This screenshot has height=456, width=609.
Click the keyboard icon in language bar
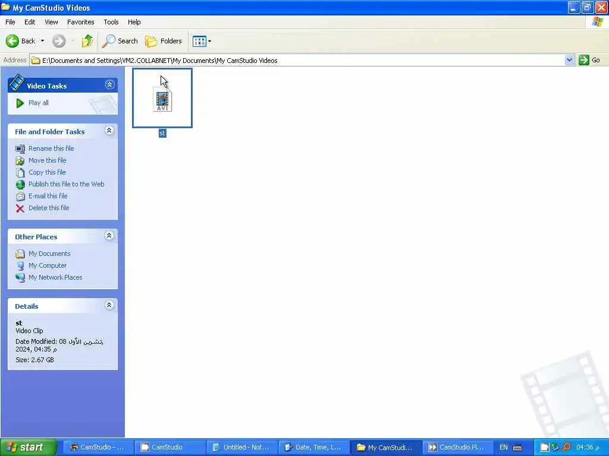517,448
